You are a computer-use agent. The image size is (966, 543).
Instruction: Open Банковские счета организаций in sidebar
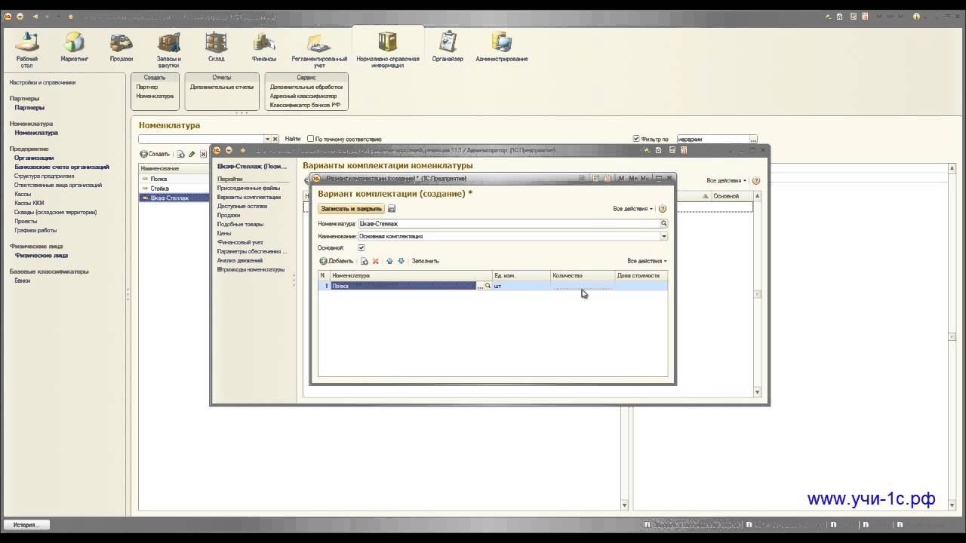62,167
